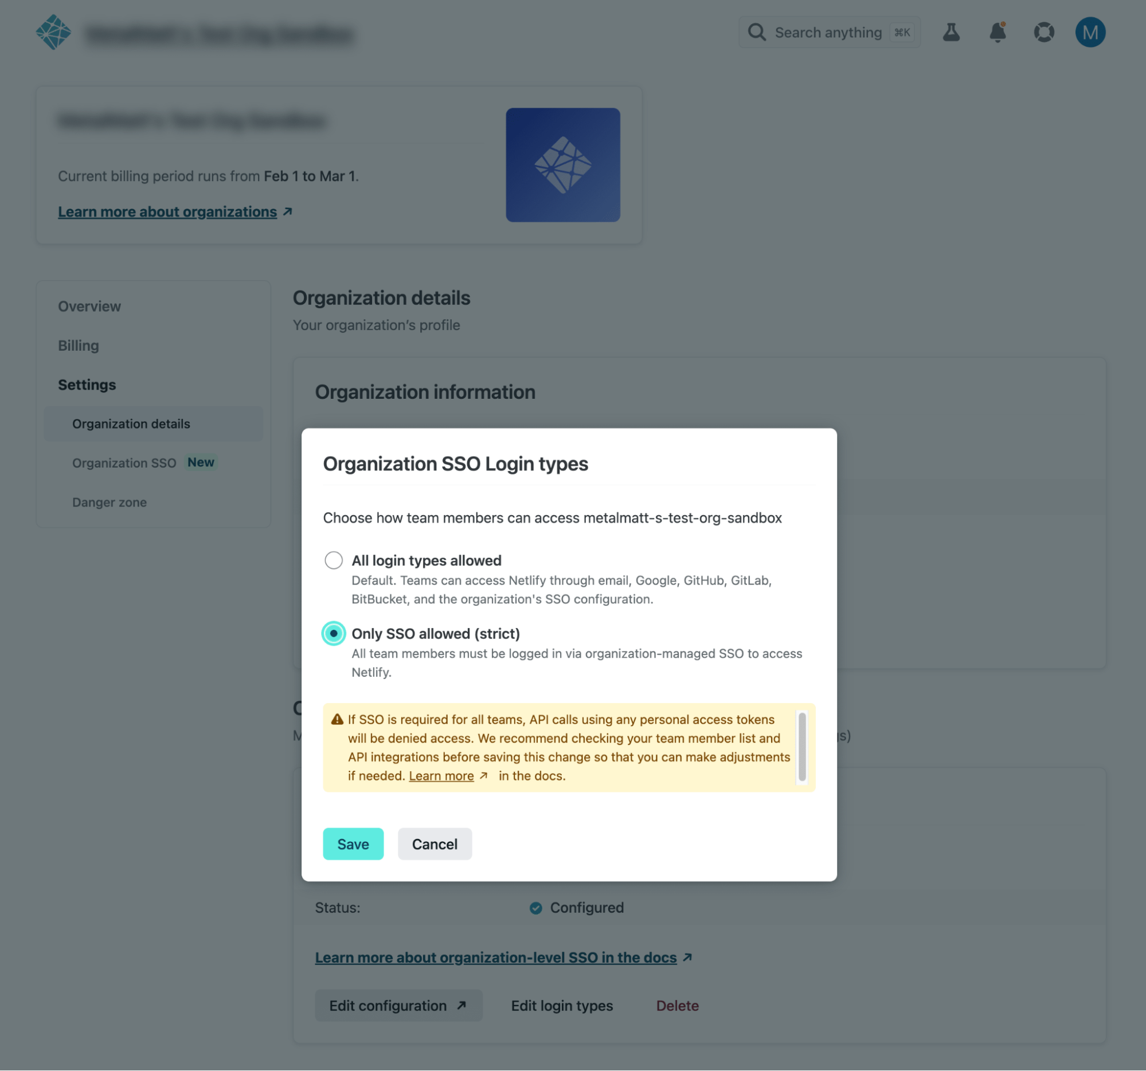1146x1071 pixels.
Task: Click the Netlify diamond logo icon
Action: (56, 31)
